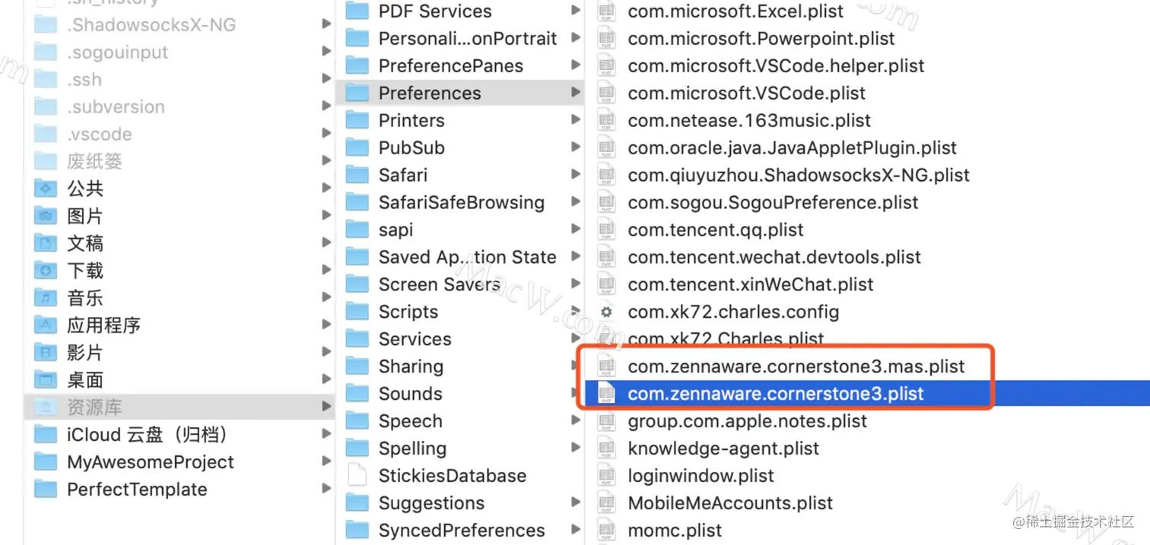Click the Preferences folder icon
The width and height of the screenshot is (1150, 545).
click(x=357, y=93)
